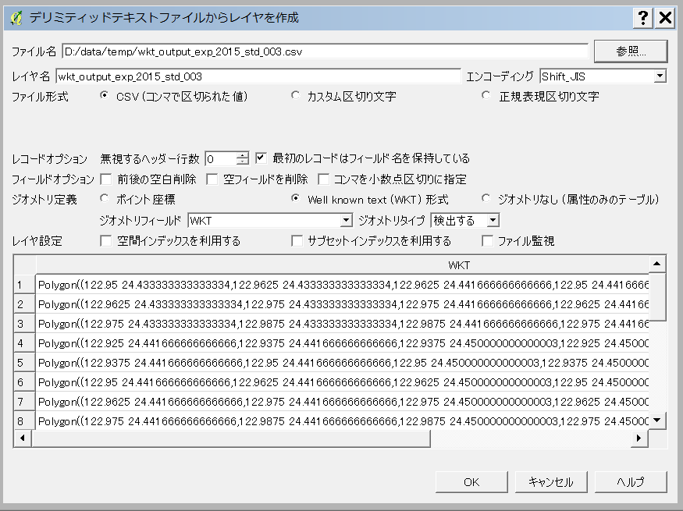The height and width of the screenshot is (511, 683).
Task: Click the spinner up arrow for header rows
Action: (x=242, y=154)
